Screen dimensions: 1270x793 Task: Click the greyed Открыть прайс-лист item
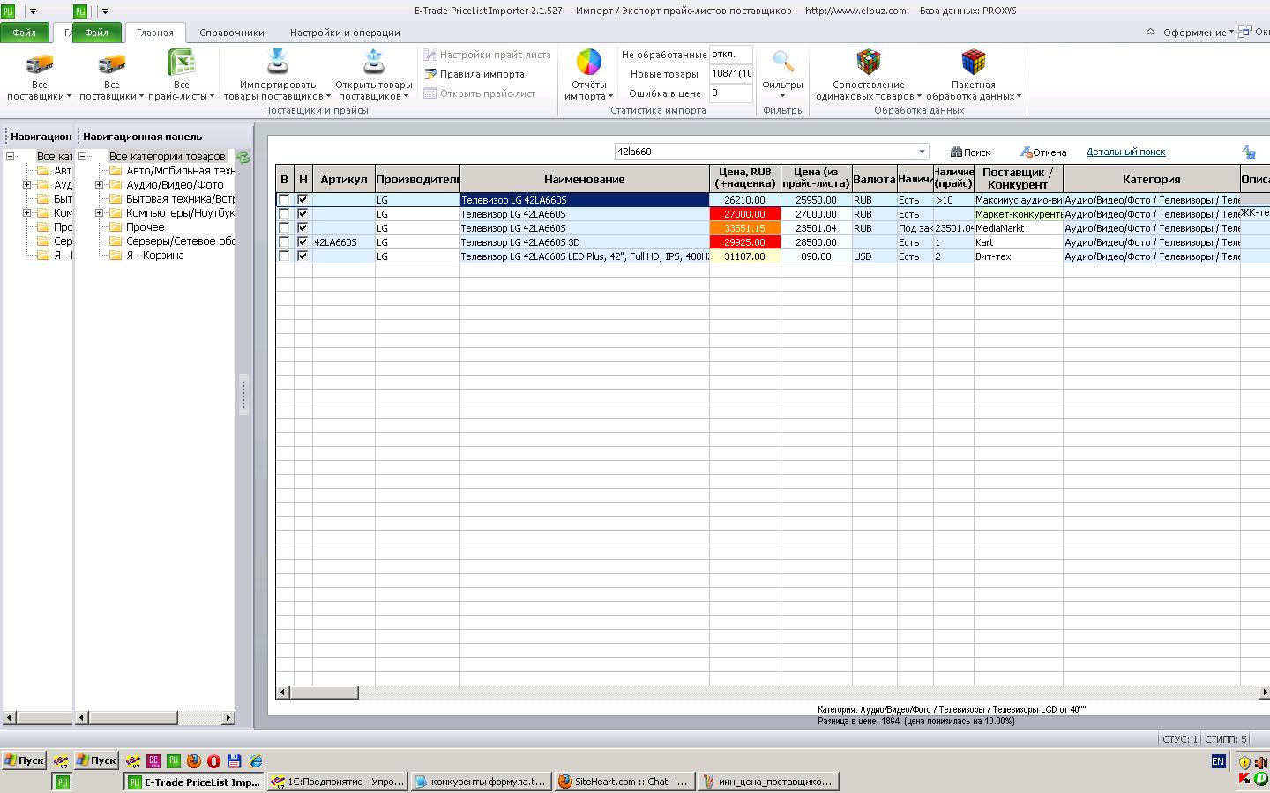pos(480,93)
